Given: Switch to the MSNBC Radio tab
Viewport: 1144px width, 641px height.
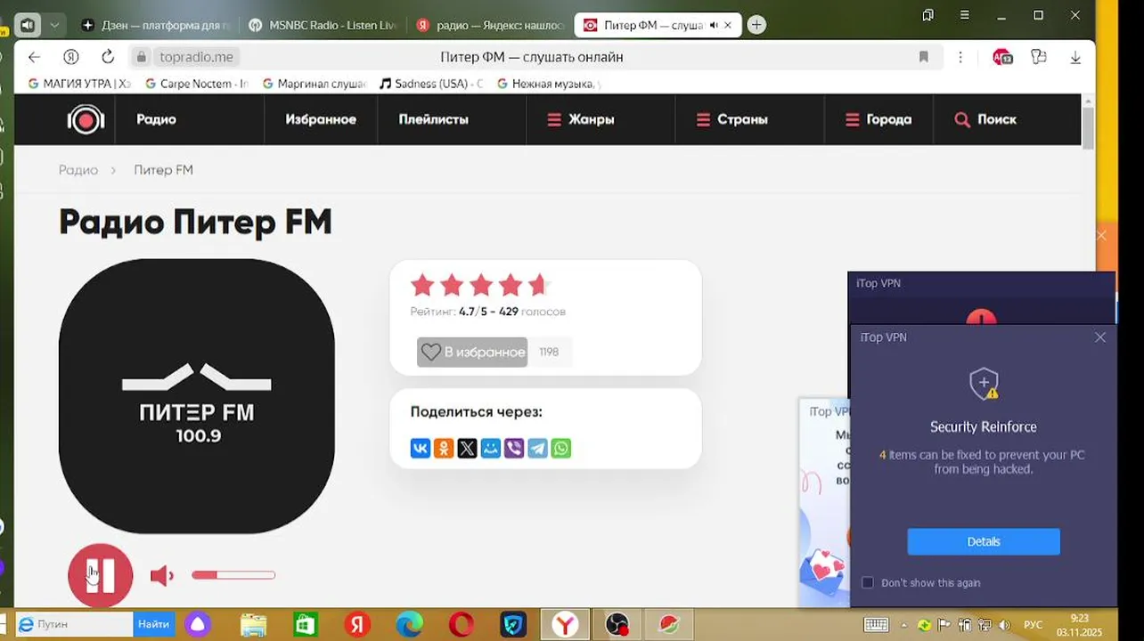Looking at the screenshot, I should pos(324,25).
